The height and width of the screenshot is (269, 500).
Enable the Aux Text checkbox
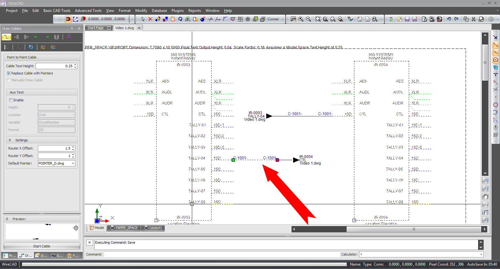(11, 100)
